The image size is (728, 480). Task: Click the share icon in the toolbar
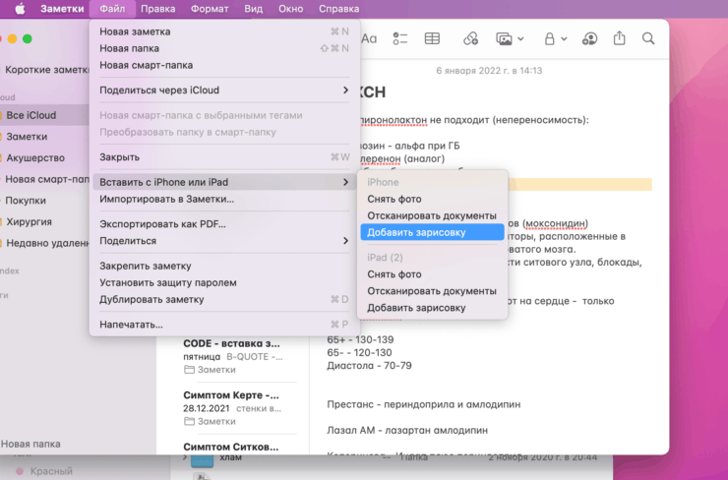tap(620, 38)
